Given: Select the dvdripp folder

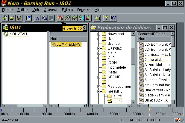Looking at the screenshot, I should point(114,44).
